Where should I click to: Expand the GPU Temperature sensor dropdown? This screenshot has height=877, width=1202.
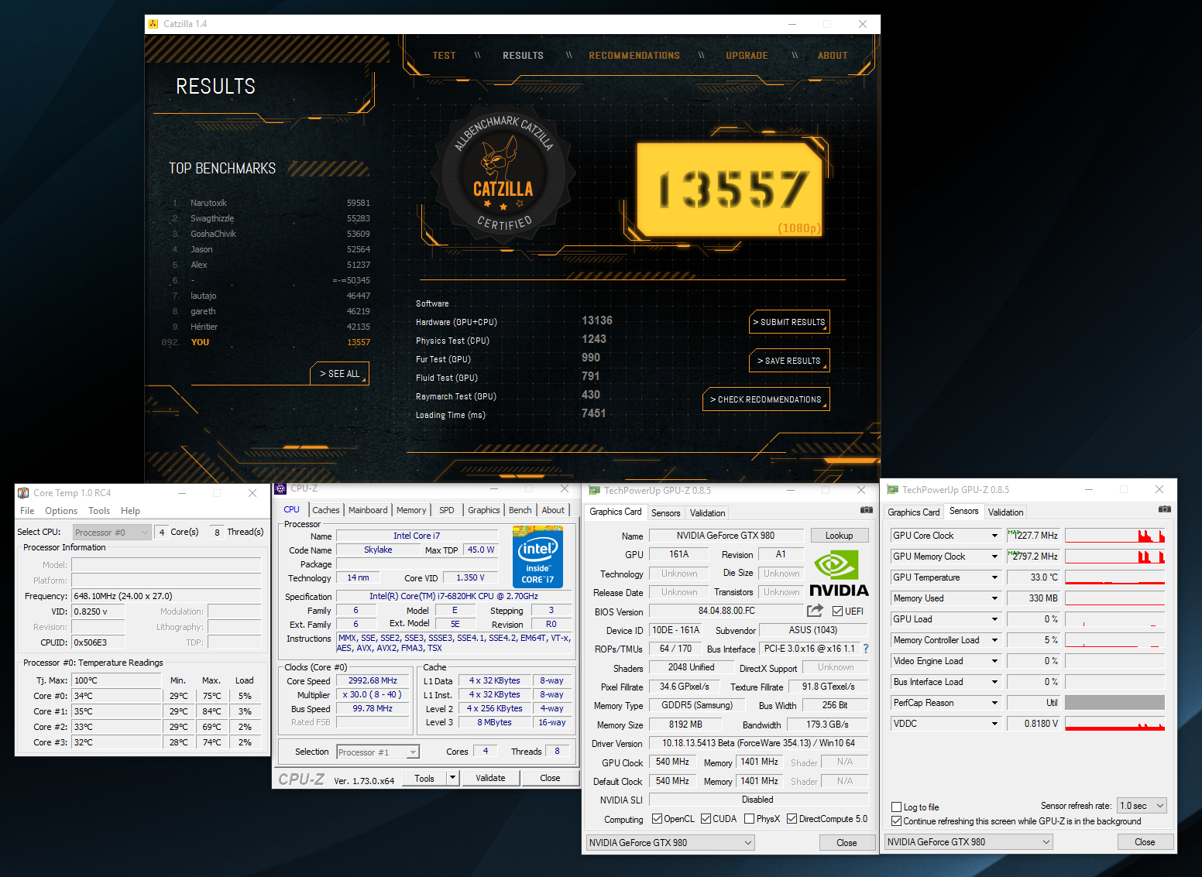(995, 577)
